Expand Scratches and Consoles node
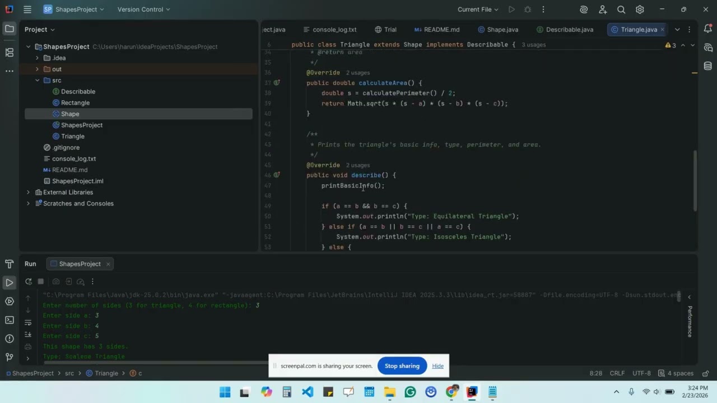 click(28, 203)
